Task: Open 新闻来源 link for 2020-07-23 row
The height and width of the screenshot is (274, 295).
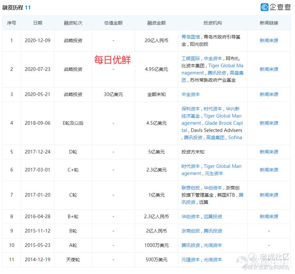Action: pos(269,69)
